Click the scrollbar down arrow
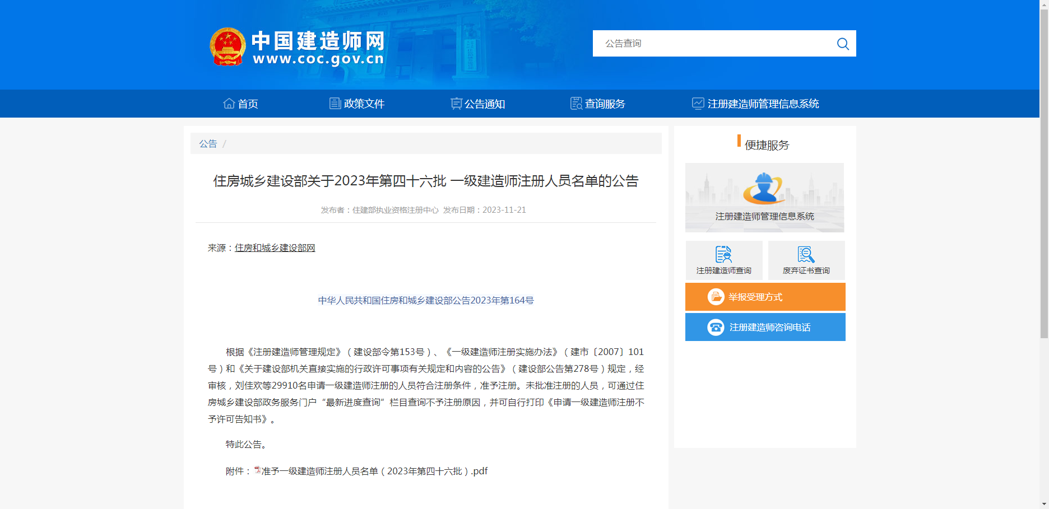The width and height of the screenshot is (1049, 509). tap(1044, 504)
